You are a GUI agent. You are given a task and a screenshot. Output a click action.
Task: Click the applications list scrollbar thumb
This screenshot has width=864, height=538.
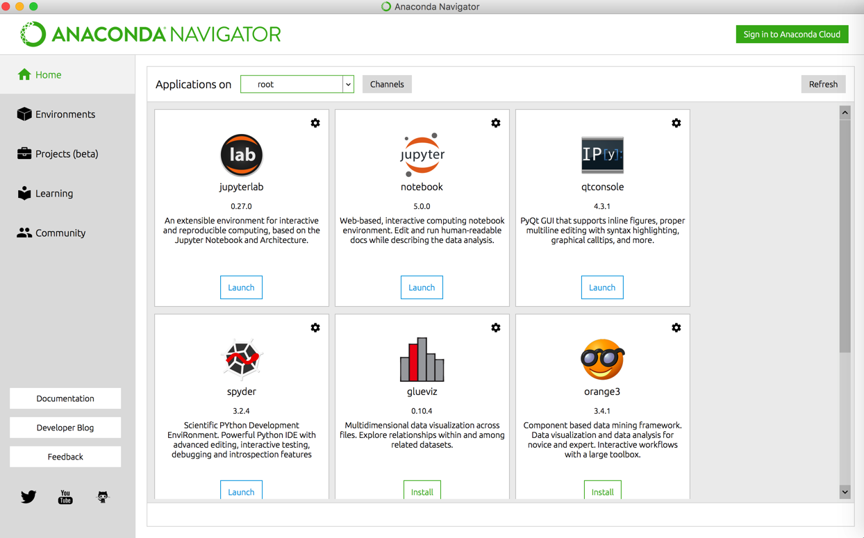click(x=845, y=236)
